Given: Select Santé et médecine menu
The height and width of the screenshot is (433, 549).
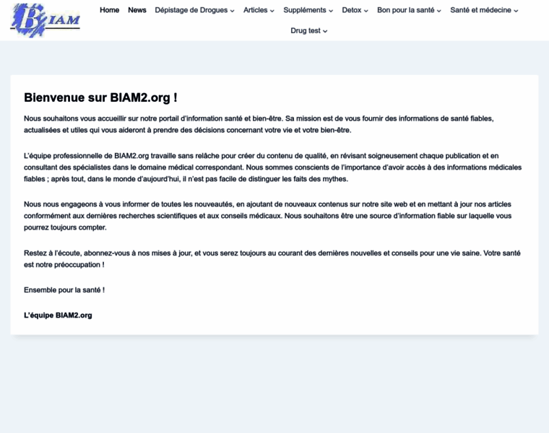Looking at the screenshot, I should click(480, 10).
